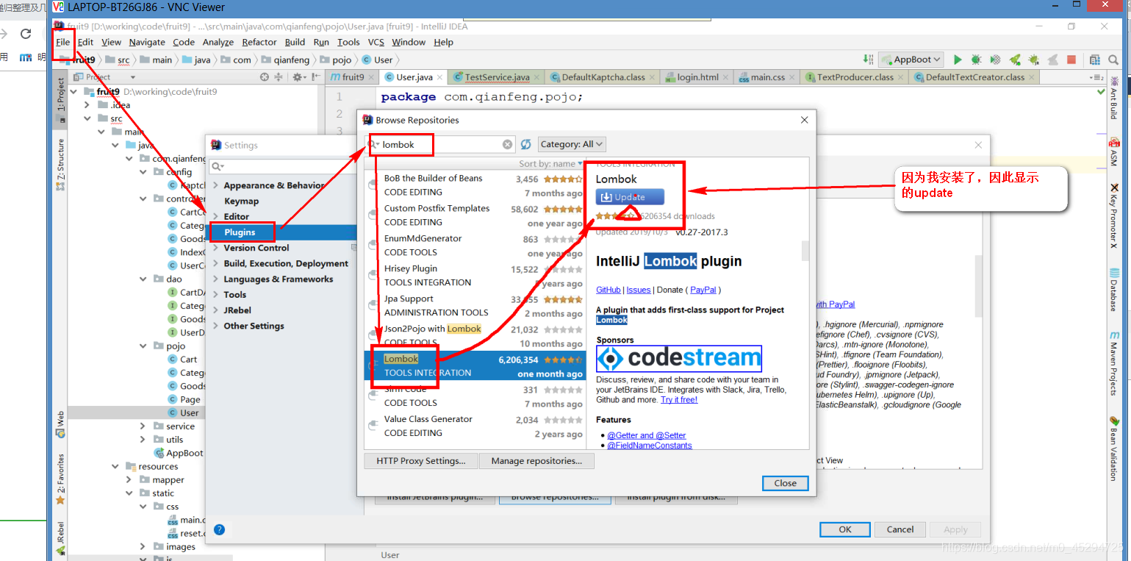The width and height of the screenshot is (1131, 561).
Task: Close the User.java editor tab
Action: tap(439, 77)
